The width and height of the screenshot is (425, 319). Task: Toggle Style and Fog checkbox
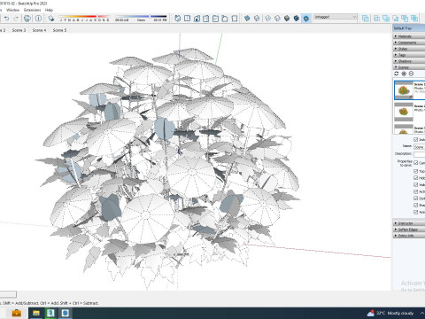point(416,198)
